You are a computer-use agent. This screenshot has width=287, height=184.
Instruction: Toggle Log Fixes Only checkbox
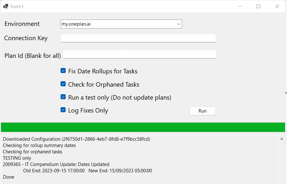(x=63, y=110)
